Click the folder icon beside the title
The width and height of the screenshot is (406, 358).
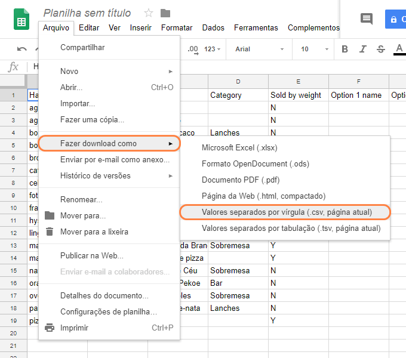tap(165, 13)
